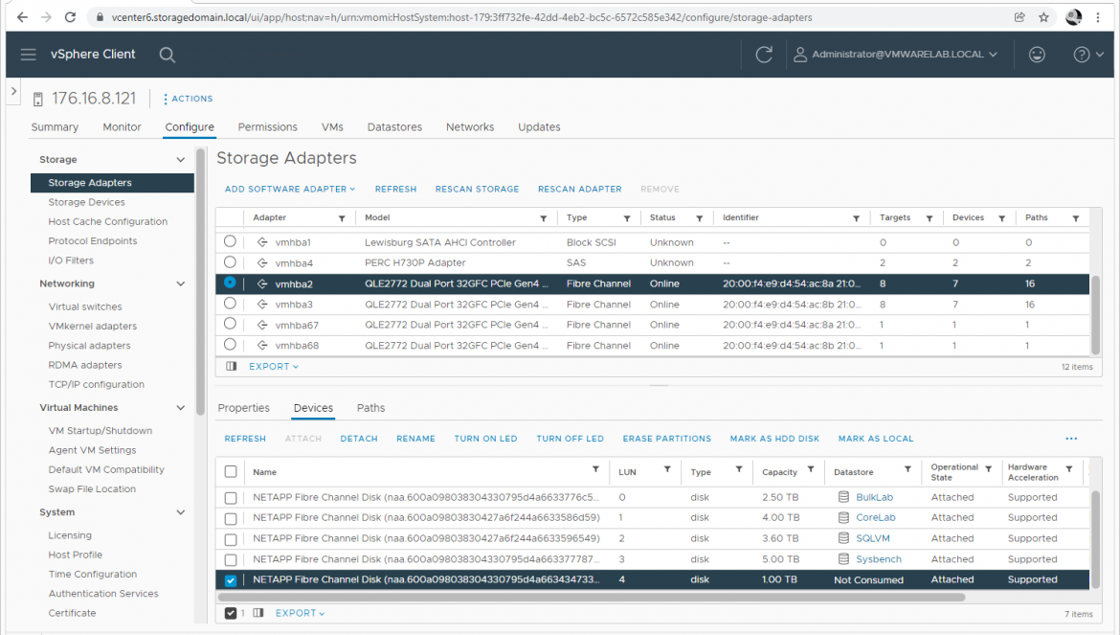The image size is (1120, 635).
Task: Click the adapters table vertical scrollbar
Action: coord(1095,315)
